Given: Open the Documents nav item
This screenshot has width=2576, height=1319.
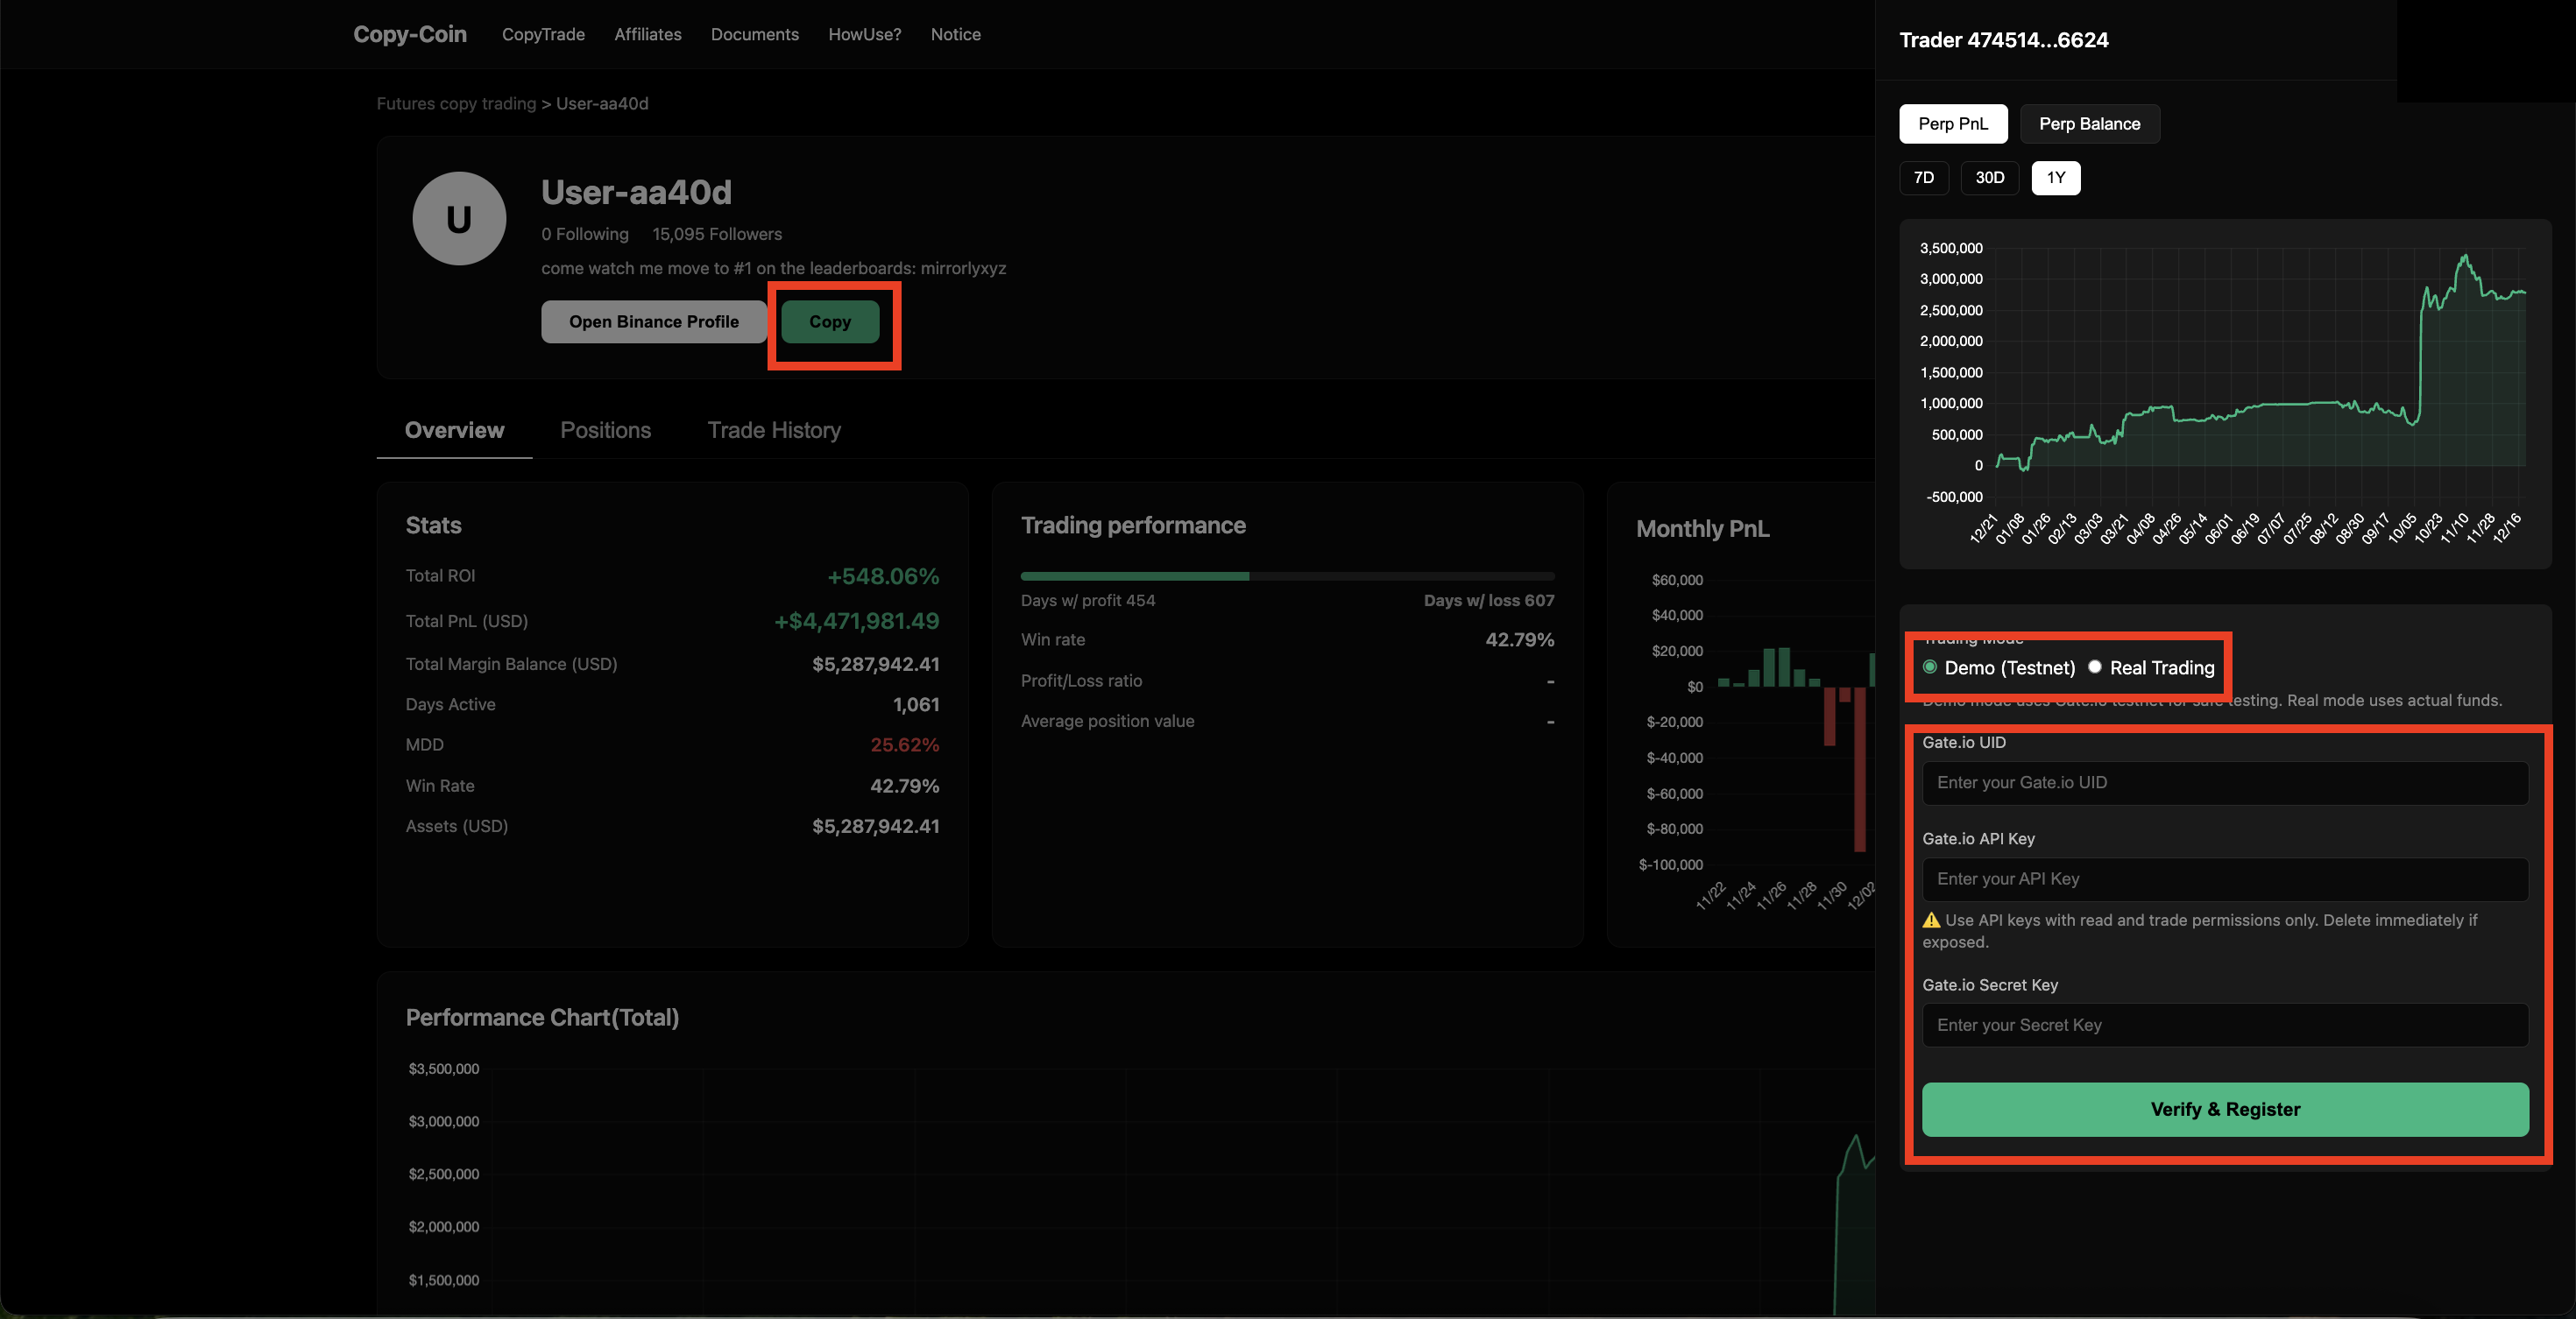Looking at the screenshot, I should [x=755, y=34].
